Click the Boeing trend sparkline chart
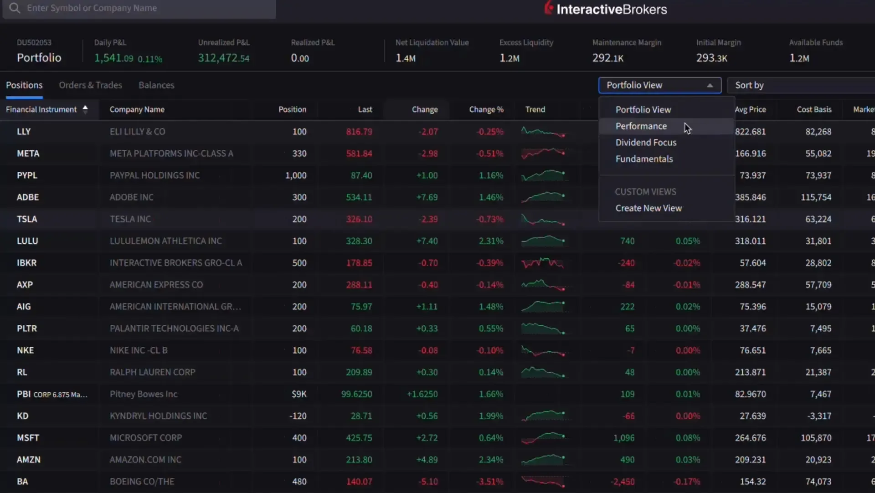875x493 pixels. coord(543,482)
